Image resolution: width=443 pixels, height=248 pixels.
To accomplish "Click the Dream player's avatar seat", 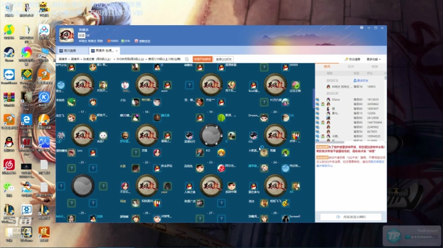I will (264, 117).
